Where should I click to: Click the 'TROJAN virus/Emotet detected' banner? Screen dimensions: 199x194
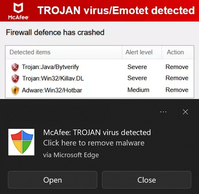coord(116,10)
